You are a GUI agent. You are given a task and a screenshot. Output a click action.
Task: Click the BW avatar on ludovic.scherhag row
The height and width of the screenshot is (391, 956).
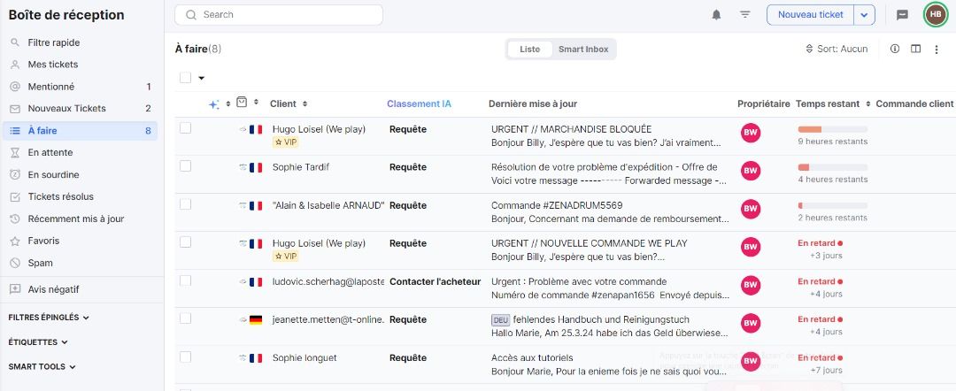(x=751, y=285)
